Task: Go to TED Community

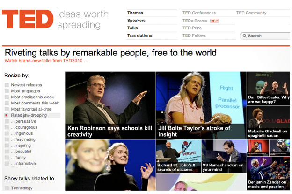Action: tap(251, 13)
